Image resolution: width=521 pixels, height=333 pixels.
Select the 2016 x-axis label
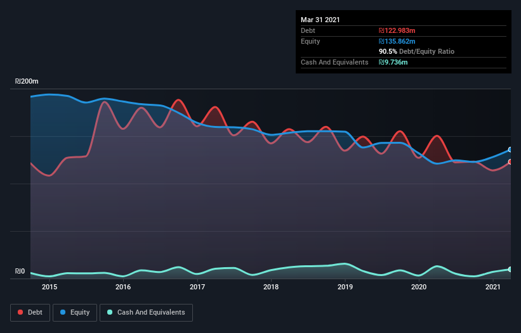[123, 287]
